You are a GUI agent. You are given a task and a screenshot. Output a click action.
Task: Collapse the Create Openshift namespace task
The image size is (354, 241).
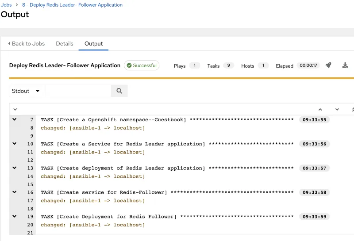(15, 119)
